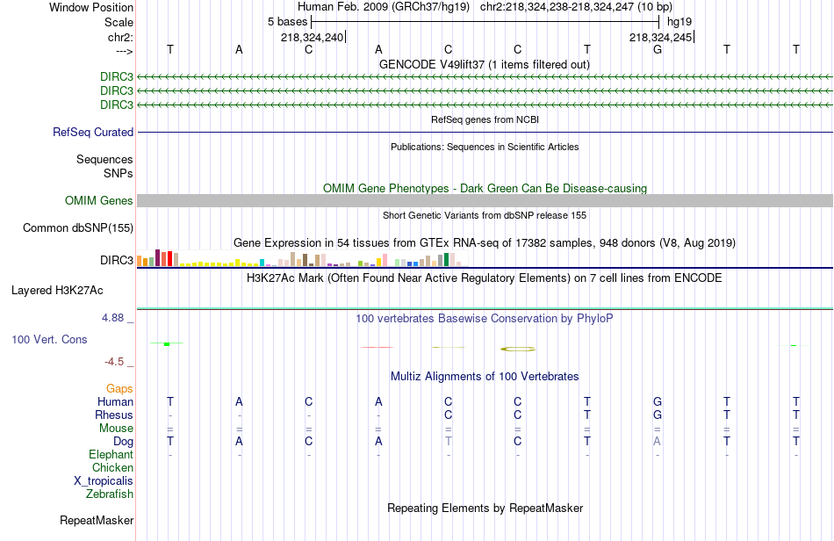Click the 'RefSeq genes from NCBI' title
The image size is (834, 541).
(x=485, y=119)
